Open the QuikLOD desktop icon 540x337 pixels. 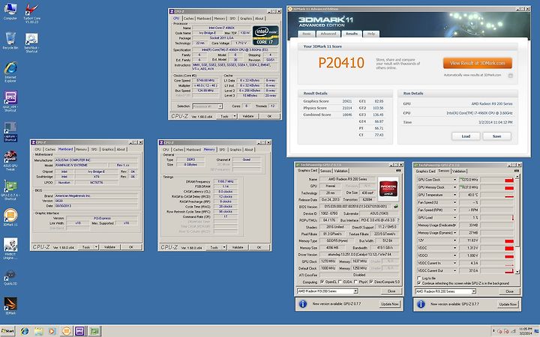tap(10, 278)
